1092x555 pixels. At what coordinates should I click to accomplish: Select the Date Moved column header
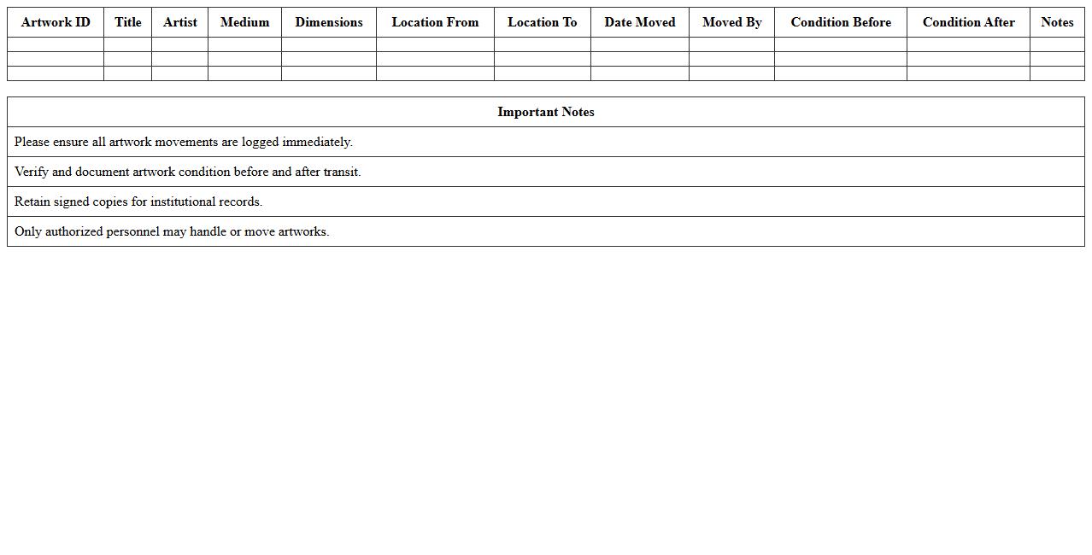click(640, 22)
